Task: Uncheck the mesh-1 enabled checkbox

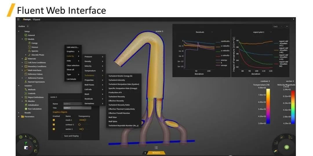Action: [x=54, y=120]
